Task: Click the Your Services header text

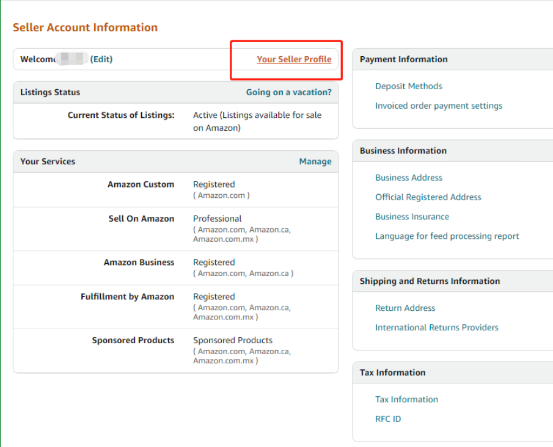Action: (x=48, y=161)
